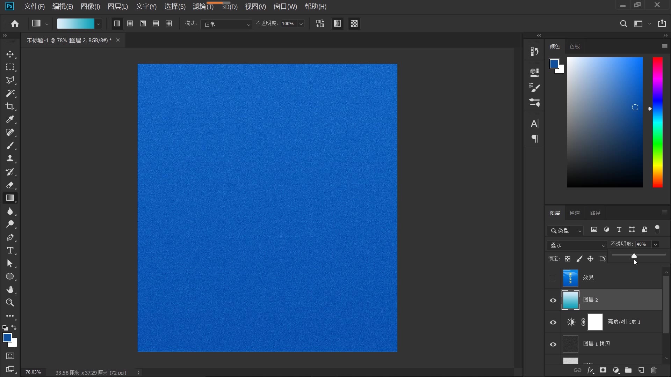The width and height of the screenshot is (671, 377).
Task: Click the add layer style fx icon
Action: pos(590,370)
